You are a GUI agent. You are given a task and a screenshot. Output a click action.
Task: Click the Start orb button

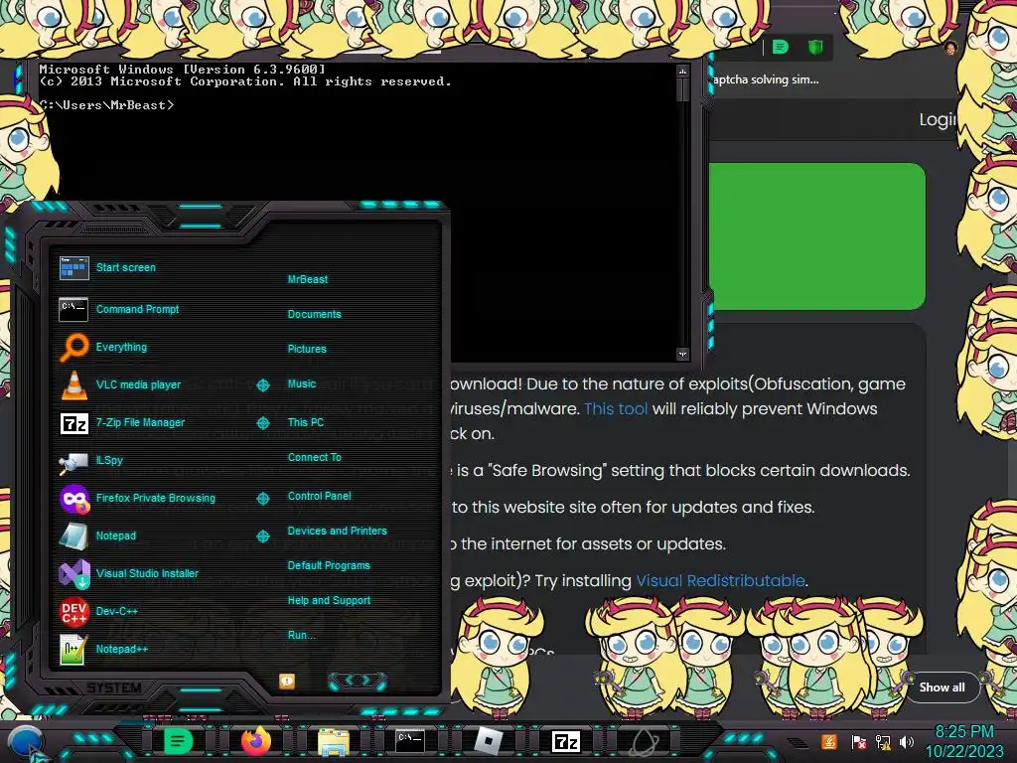click(26, 742)
